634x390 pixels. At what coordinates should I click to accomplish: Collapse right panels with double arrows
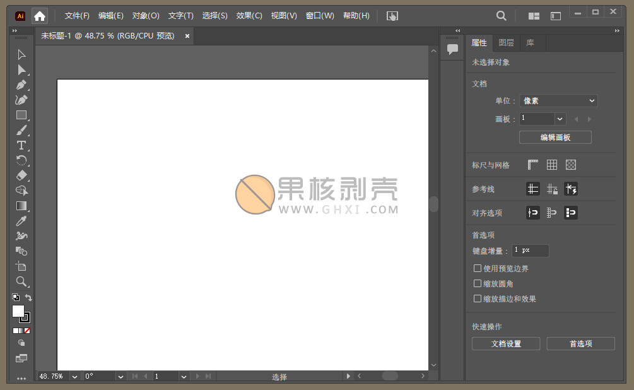pyautogui.click(x=617, y=31)
